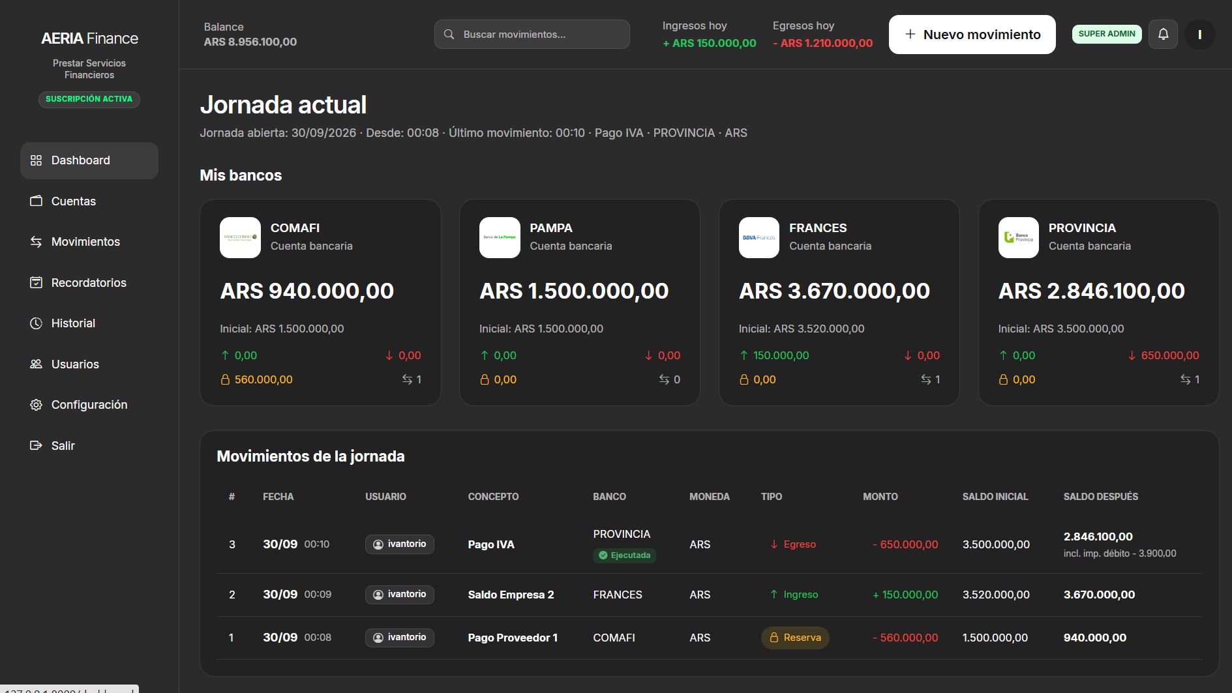Go to Cuentas in the sidebar

pos(89,201)
